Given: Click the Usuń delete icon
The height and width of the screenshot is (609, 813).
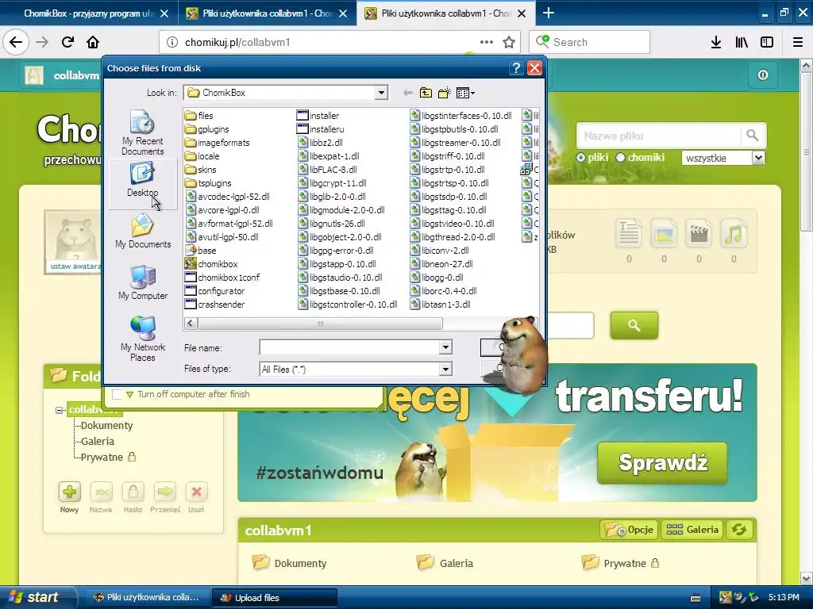Looking at the screenshot, I should point(197,492).
